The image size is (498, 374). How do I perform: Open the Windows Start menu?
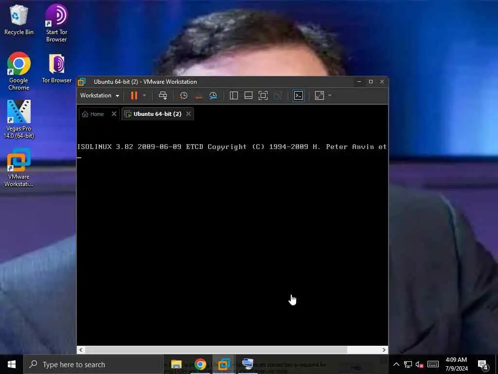(12, 364)
